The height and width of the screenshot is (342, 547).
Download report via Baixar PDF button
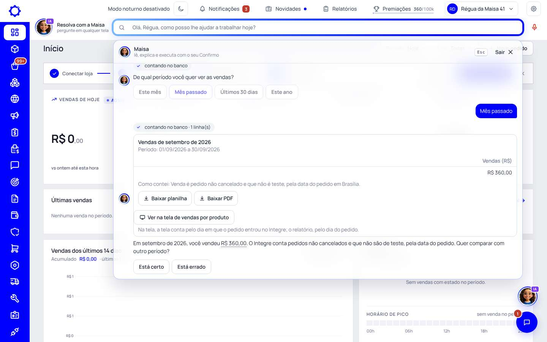(216, 198)
